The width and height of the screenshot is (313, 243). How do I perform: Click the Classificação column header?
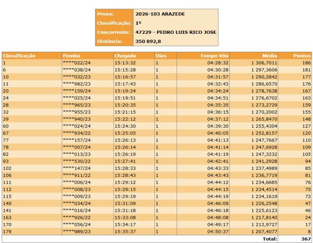point(19,56)
